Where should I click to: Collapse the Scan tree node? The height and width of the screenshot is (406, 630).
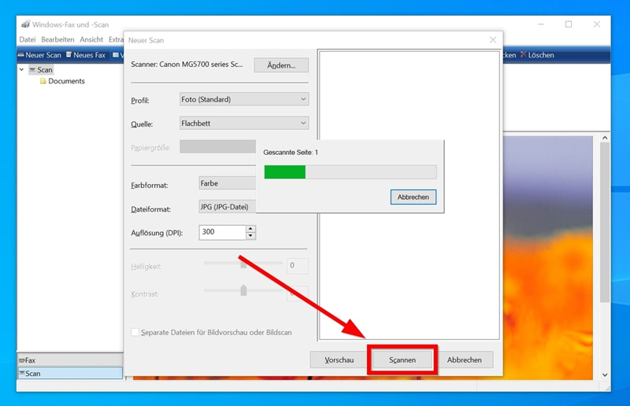pyautogui.click(x=22, y=70)
